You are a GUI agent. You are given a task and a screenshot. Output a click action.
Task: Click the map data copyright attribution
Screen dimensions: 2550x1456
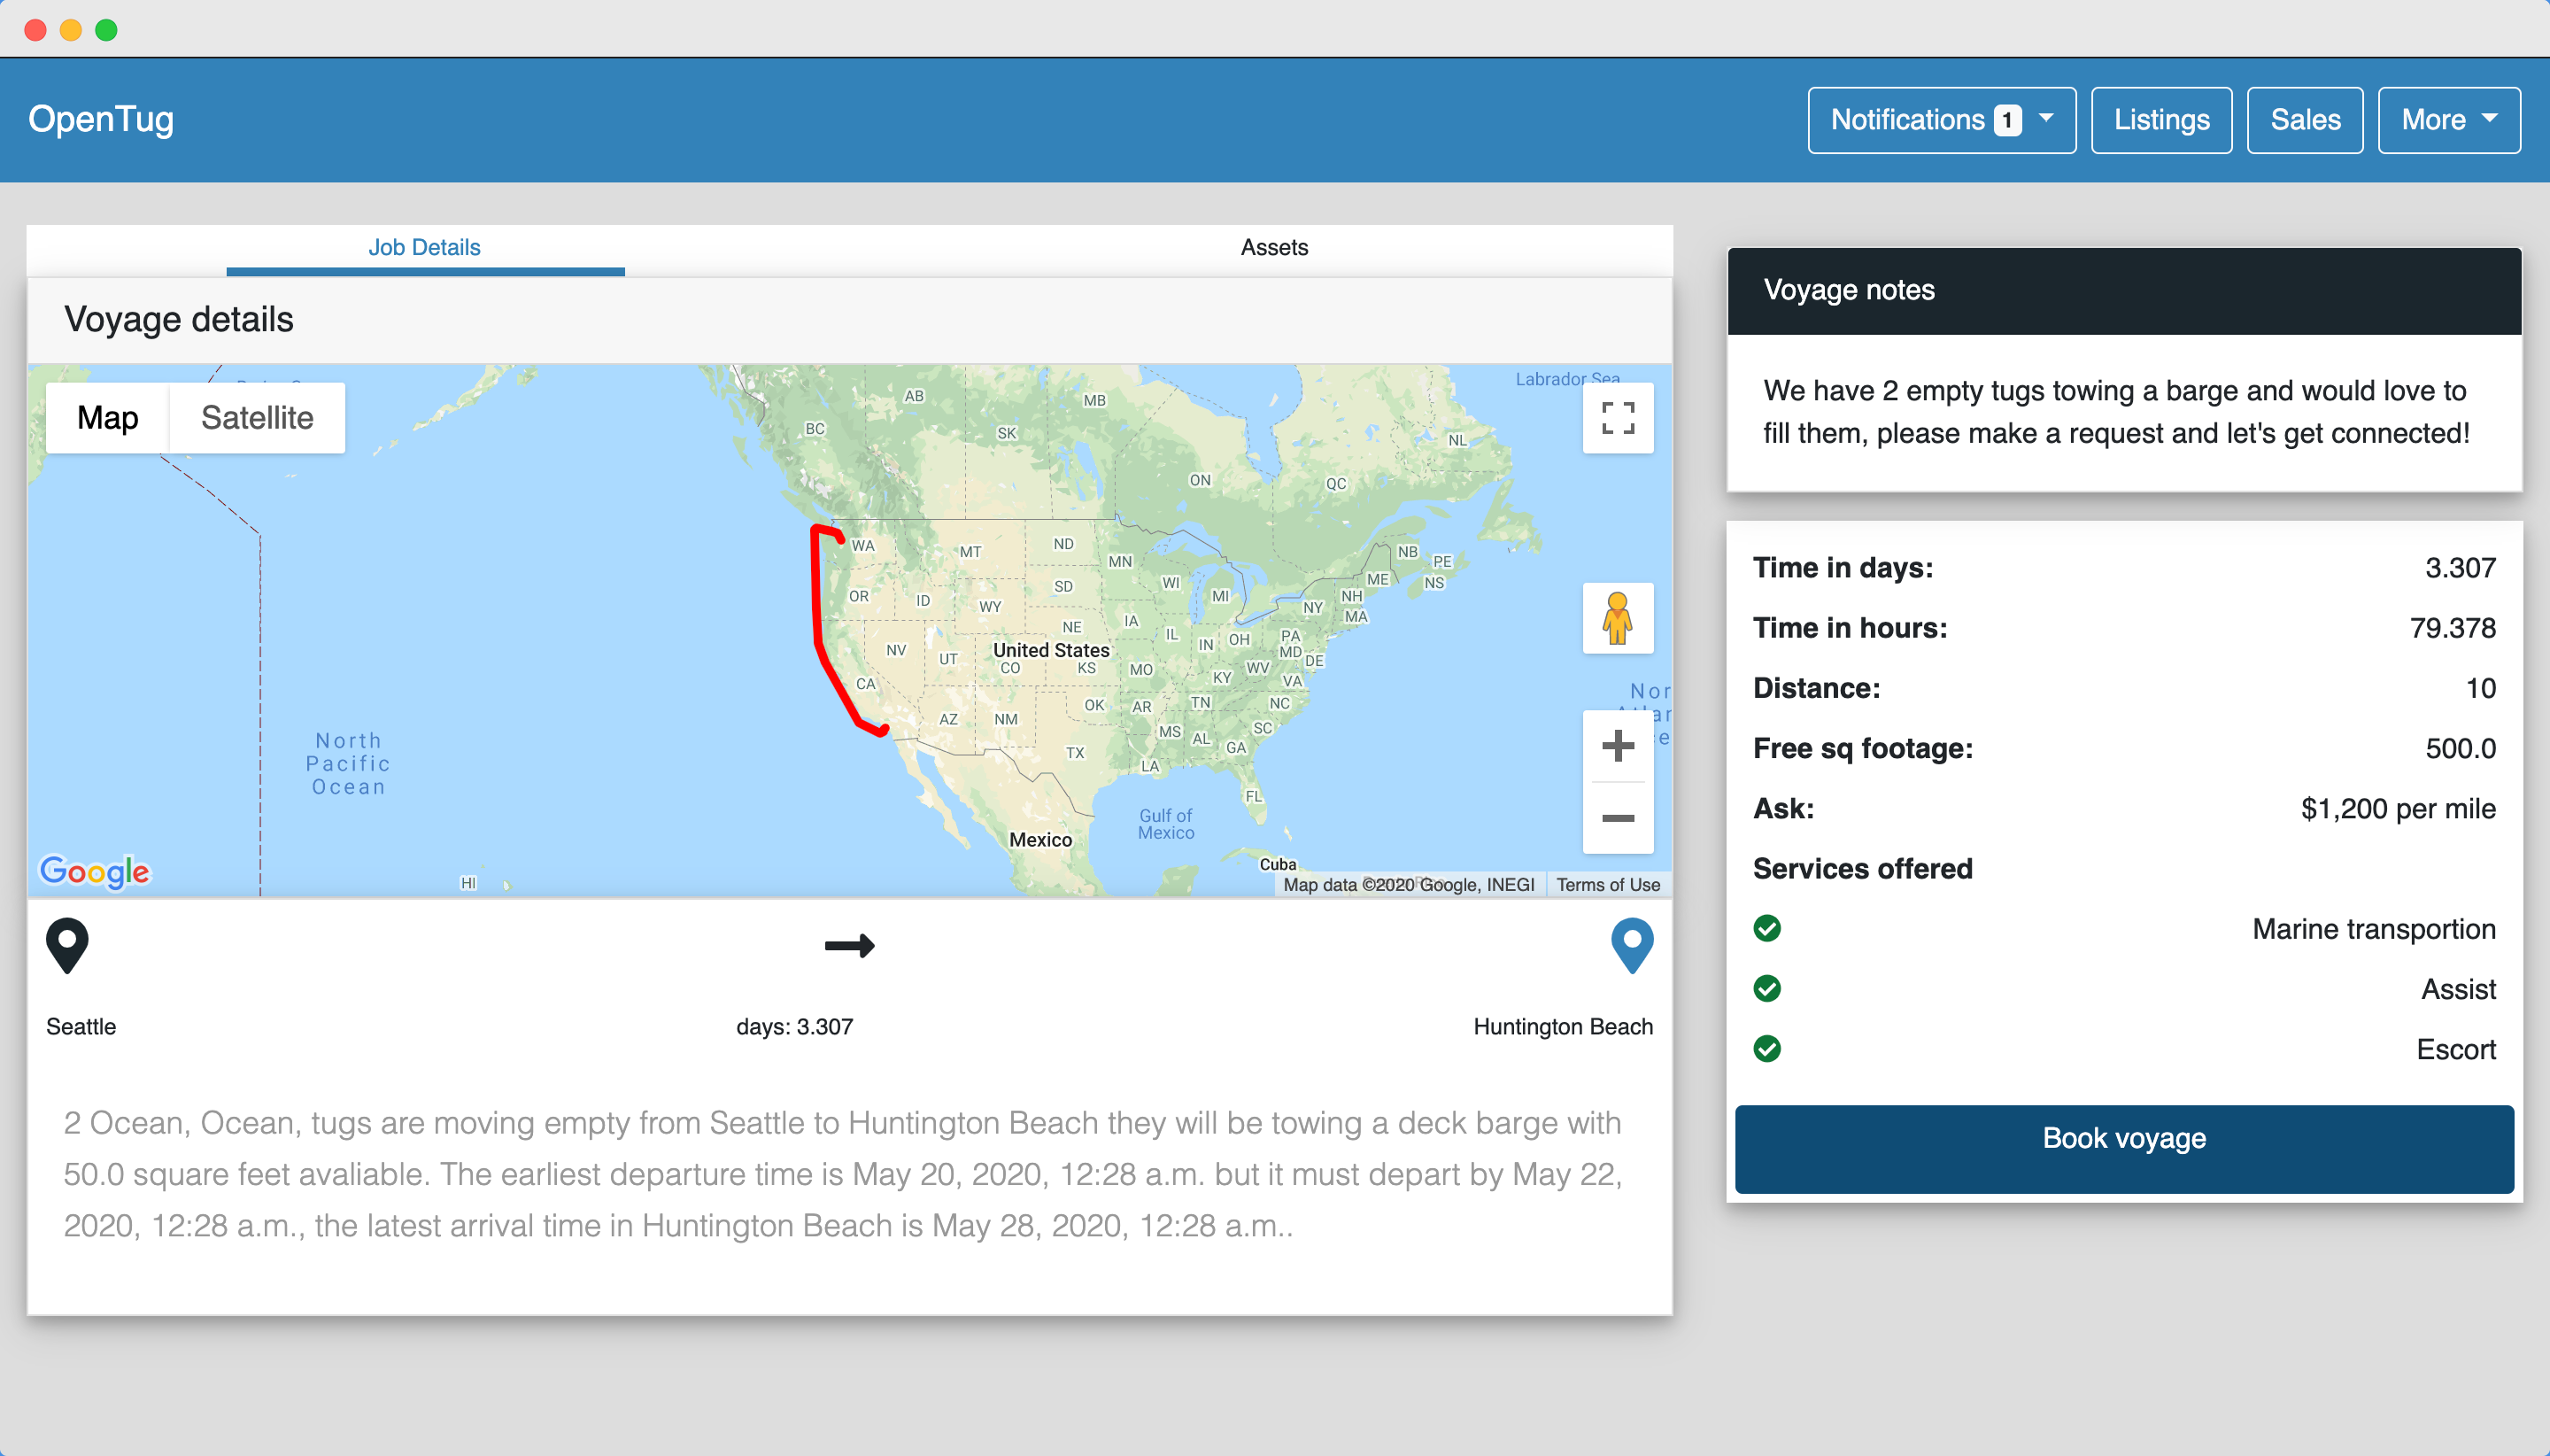pyautogui.click(x=1409, y=885)
